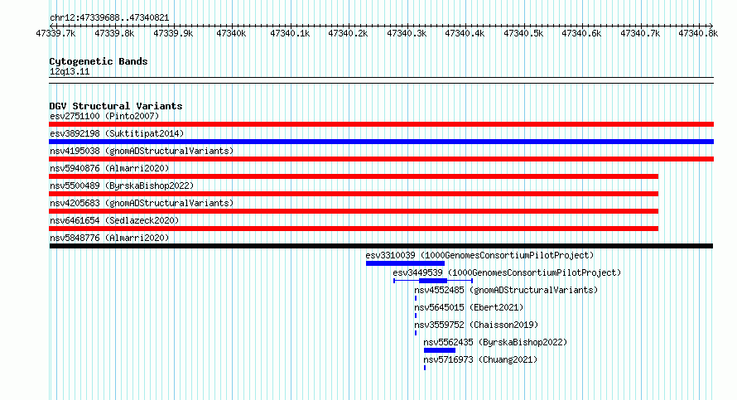Image resolution: width=737 pixels, height=400 pixels.
Task: Select nsv4205683 (gnomADStructuralVariants) label
Action: pos(142,203)
